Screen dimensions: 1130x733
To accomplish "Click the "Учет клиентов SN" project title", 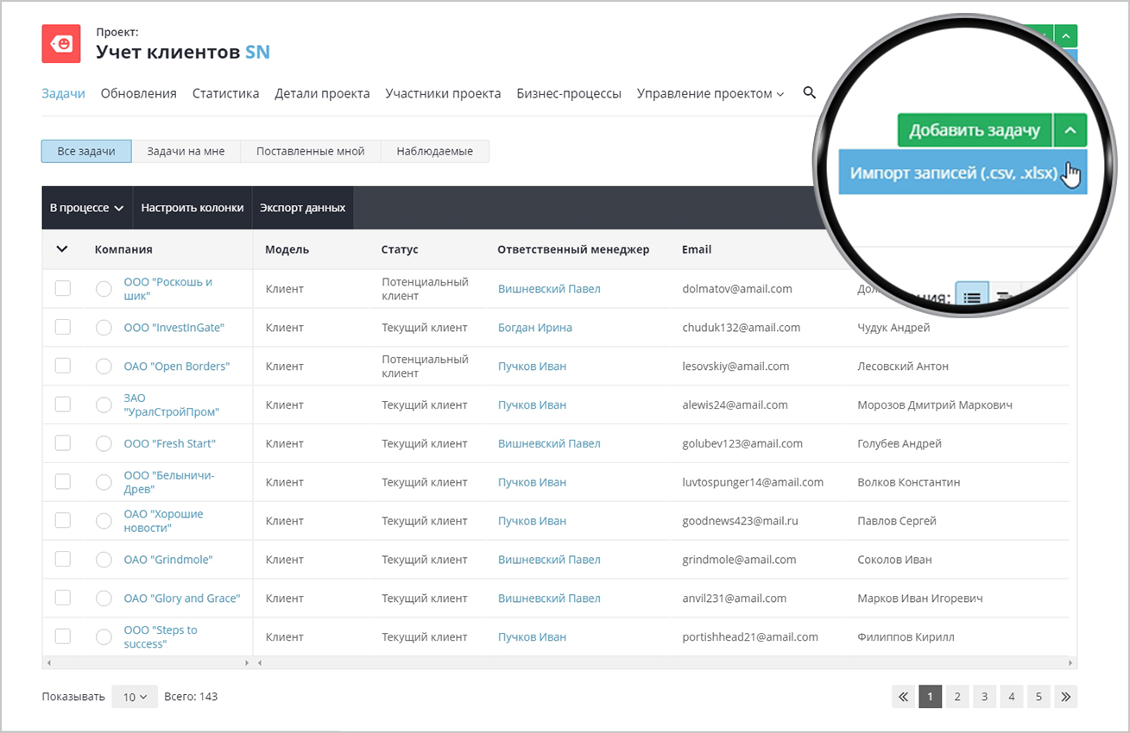I will click(183, 52).
